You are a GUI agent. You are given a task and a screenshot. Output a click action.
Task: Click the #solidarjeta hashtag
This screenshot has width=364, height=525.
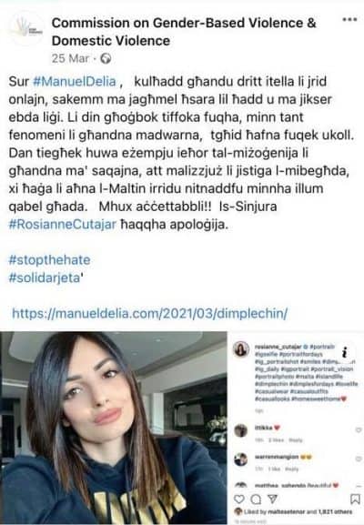(45, 278)
